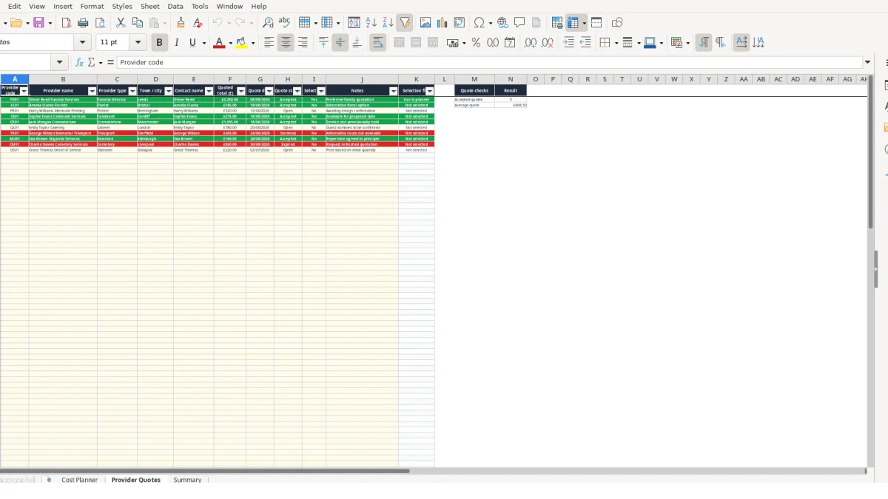Insert an image

pyautogui.click(x=425, y=23)
